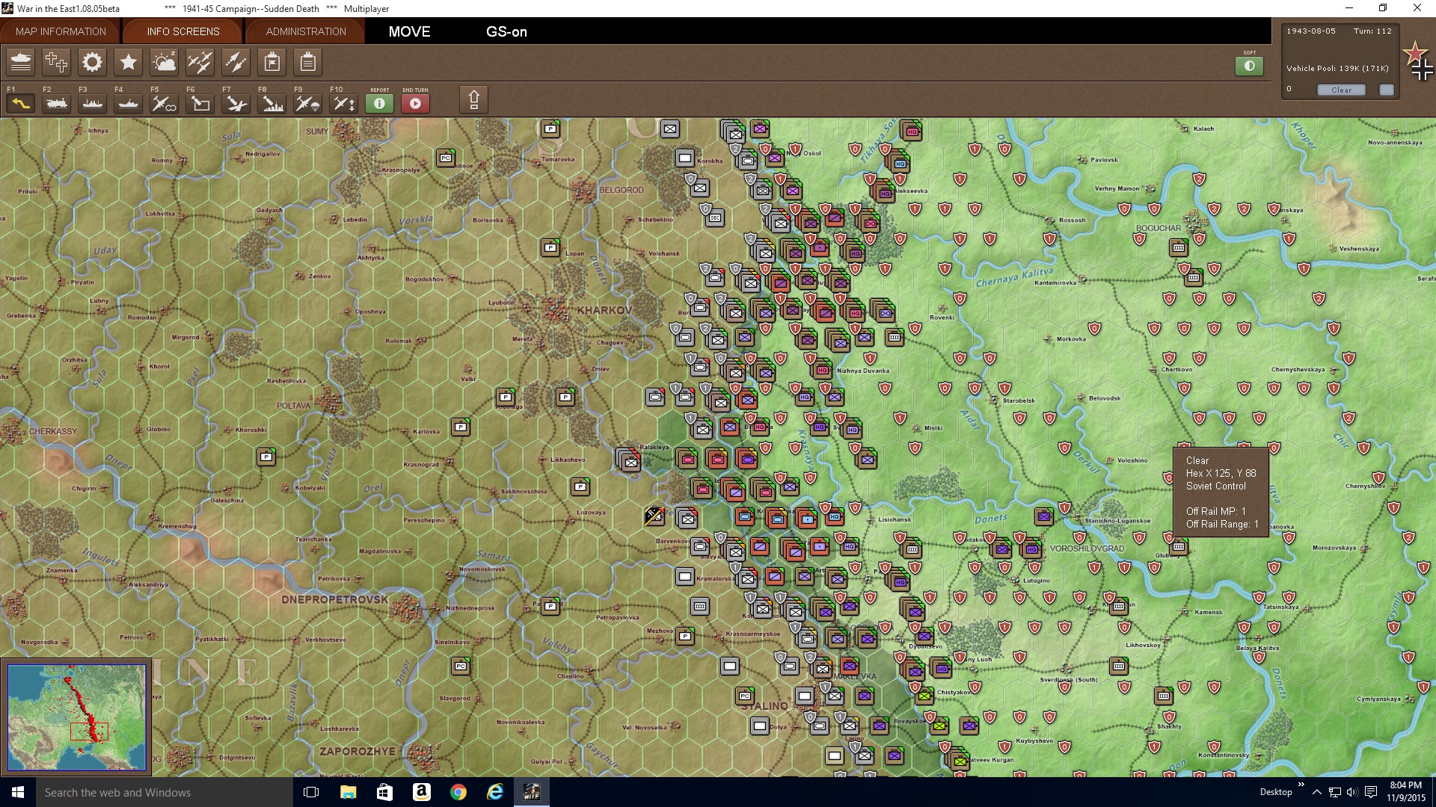
Task: Click the red End Turn button
Action: (x=415, y=104)
